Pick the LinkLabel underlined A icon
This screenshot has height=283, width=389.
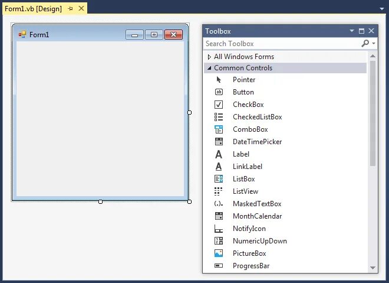pos(219,167)
